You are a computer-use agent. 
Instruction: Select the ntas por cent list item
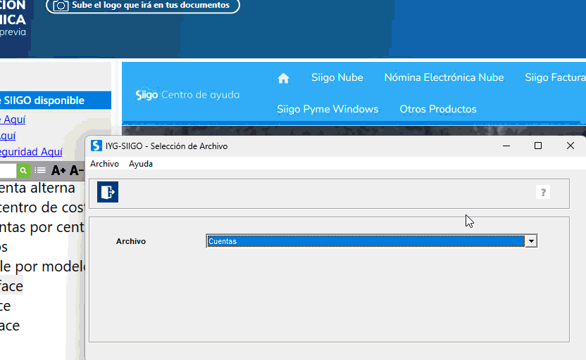pyautogui.click(x=42, y=227)
